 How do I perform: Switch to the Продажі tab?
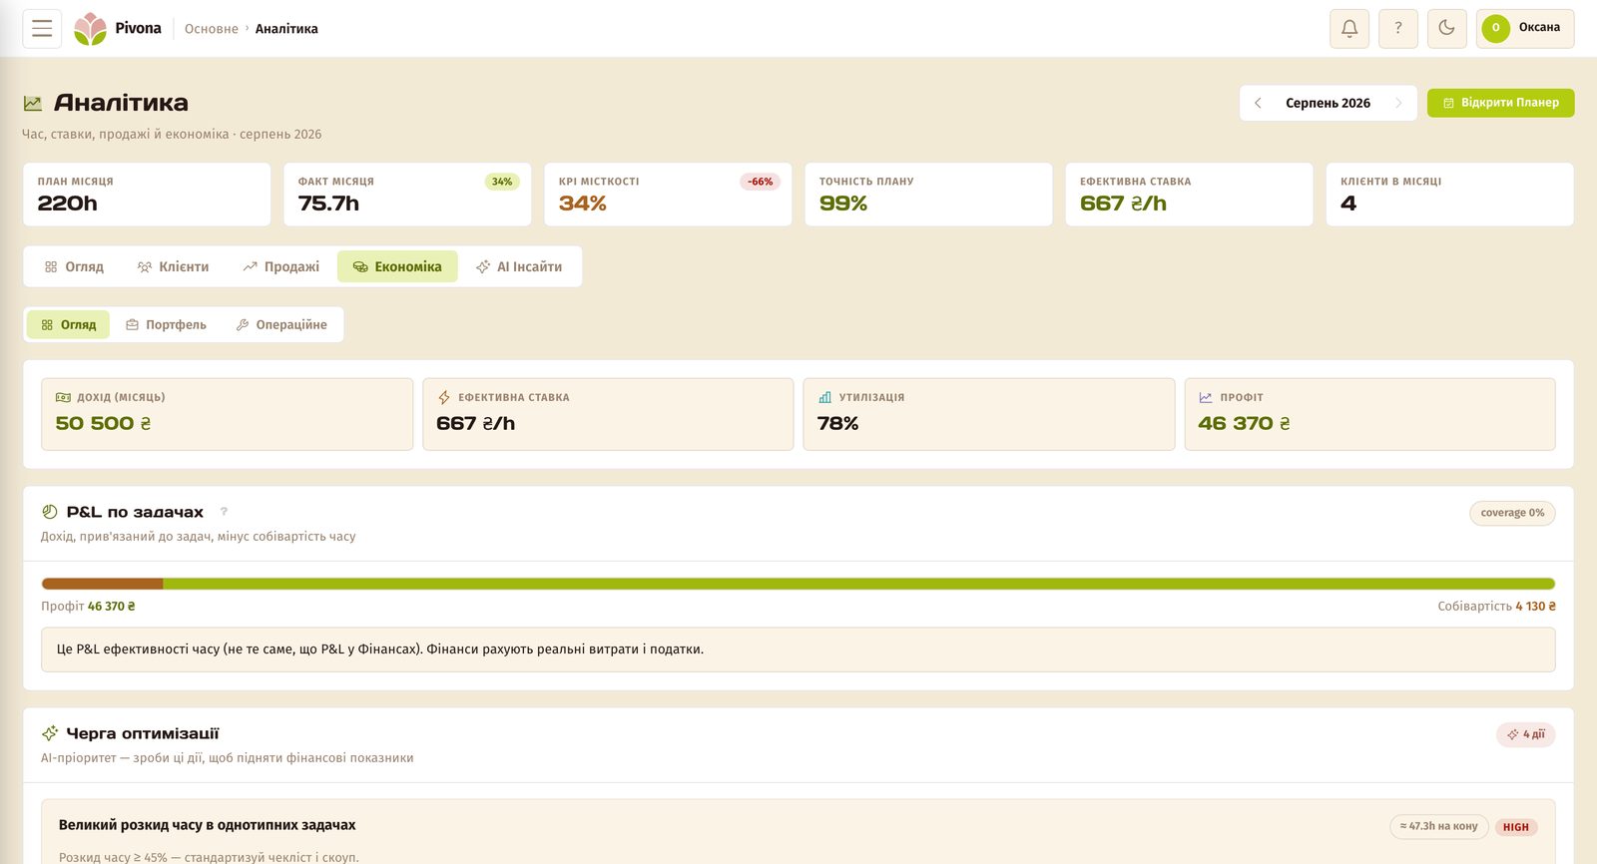tap(281, 267)
